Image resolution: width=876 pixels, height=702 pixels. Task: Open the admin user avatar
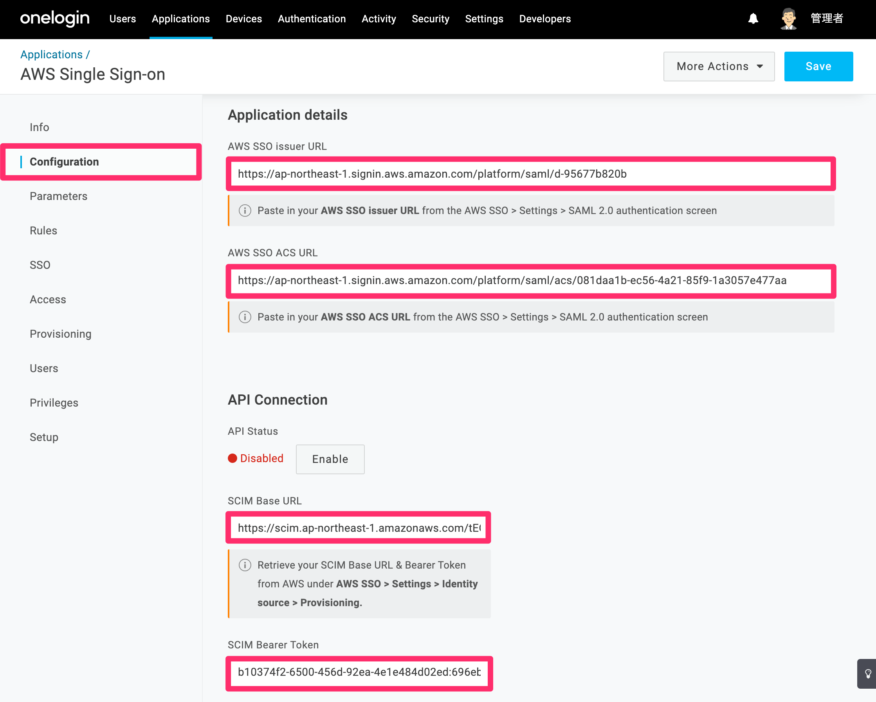pyautogui.click(x=788, y=19)
